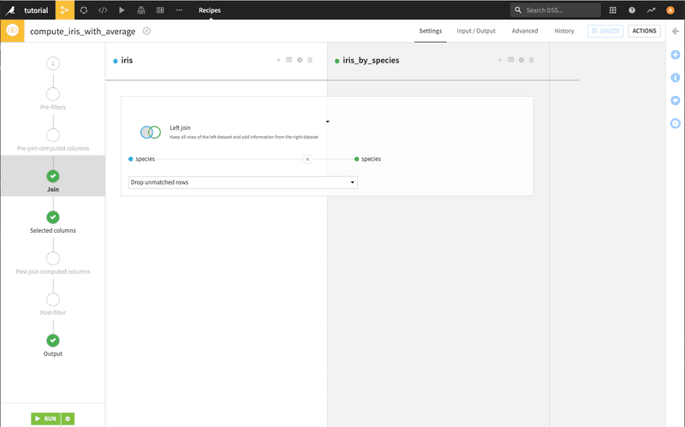Click the Left join label
The height and width of the screenshot is (427, 685).
coord(180,128)
